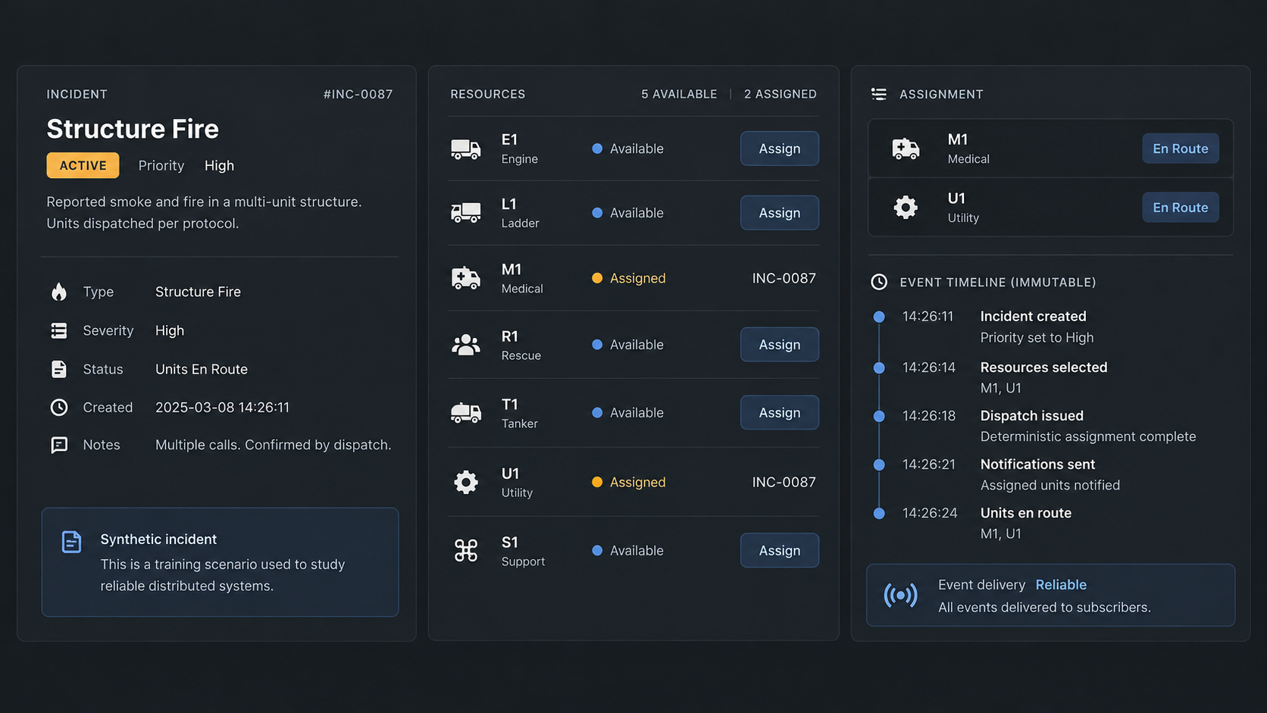Screen dimensions: 1267x713
Task: Click M1 Medical En Route button
Action: (1181, 149)
